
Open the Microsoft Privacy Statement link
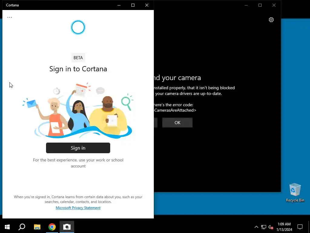(78, 208)
